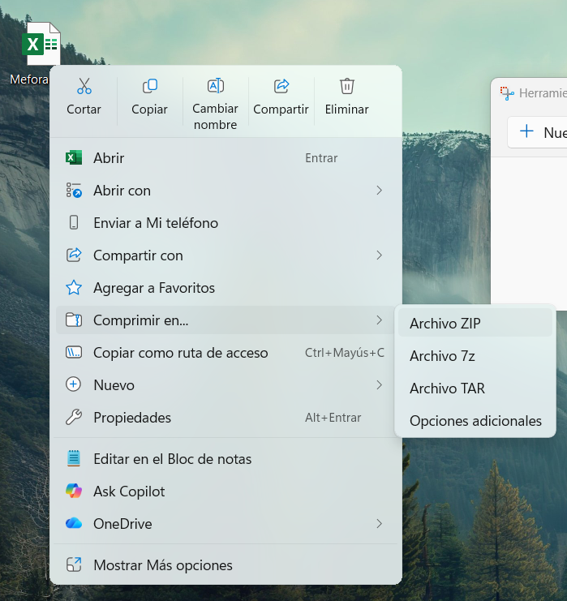Click the Copiar icon
This screenshot has height=601, width=567.
coord(149,87)
